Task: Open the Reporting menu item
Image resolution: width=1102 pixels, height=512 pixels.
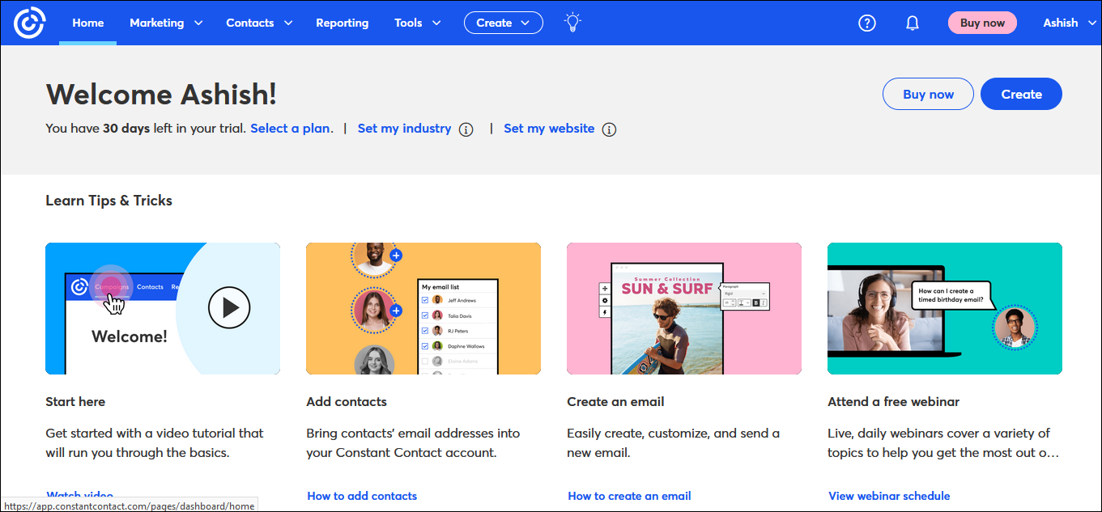Action: click(342, 23)
